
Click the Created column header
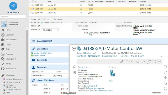pos(143,1)
